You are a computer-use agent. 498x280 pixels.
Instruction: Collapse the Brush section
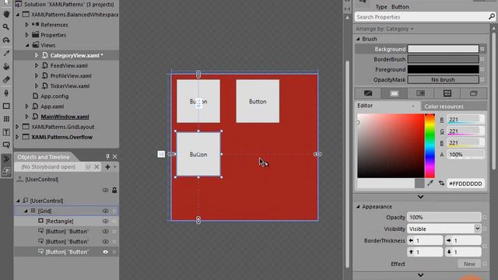pyautogui.click(x=358, y=39)
